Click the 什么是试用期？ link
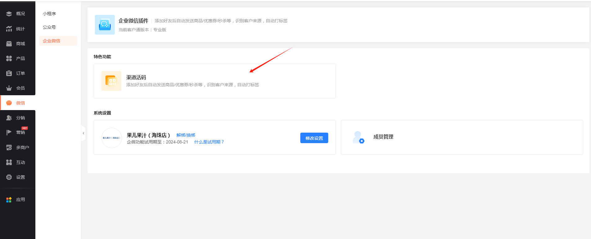Viewport: 591px width, 239px height. [209, 142]
